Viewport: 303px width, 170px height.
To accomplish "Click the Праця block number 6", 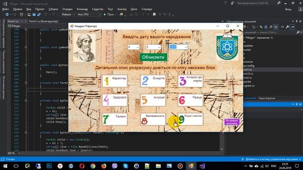I will pos(190,100).
